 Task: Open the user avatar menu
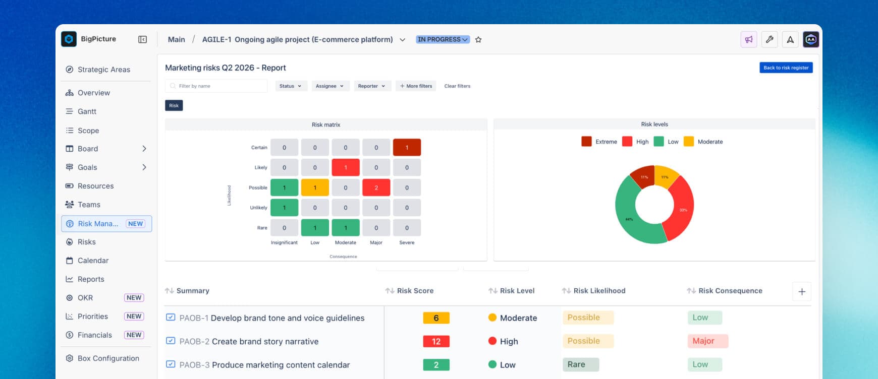click(811, 39)
